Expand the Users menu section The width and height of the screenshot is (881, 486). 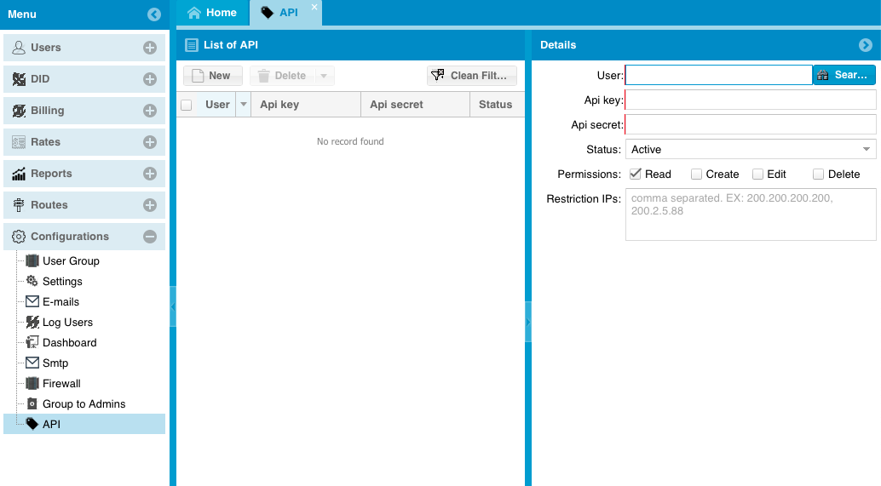[149, 48]
